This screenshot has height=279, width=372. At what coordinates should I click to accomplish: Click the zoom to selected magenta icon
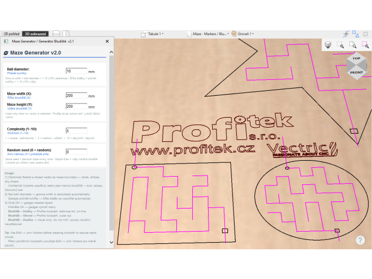click(x=365, y=45)
